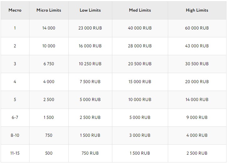
Task: Select the 7 500 RUB cell
Action: (x=90, y=82)
